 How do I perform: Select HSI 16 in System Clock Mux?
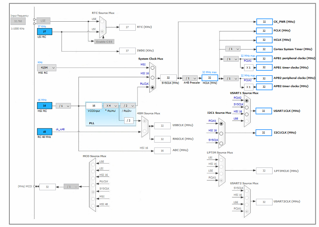[x=152, y=78]
